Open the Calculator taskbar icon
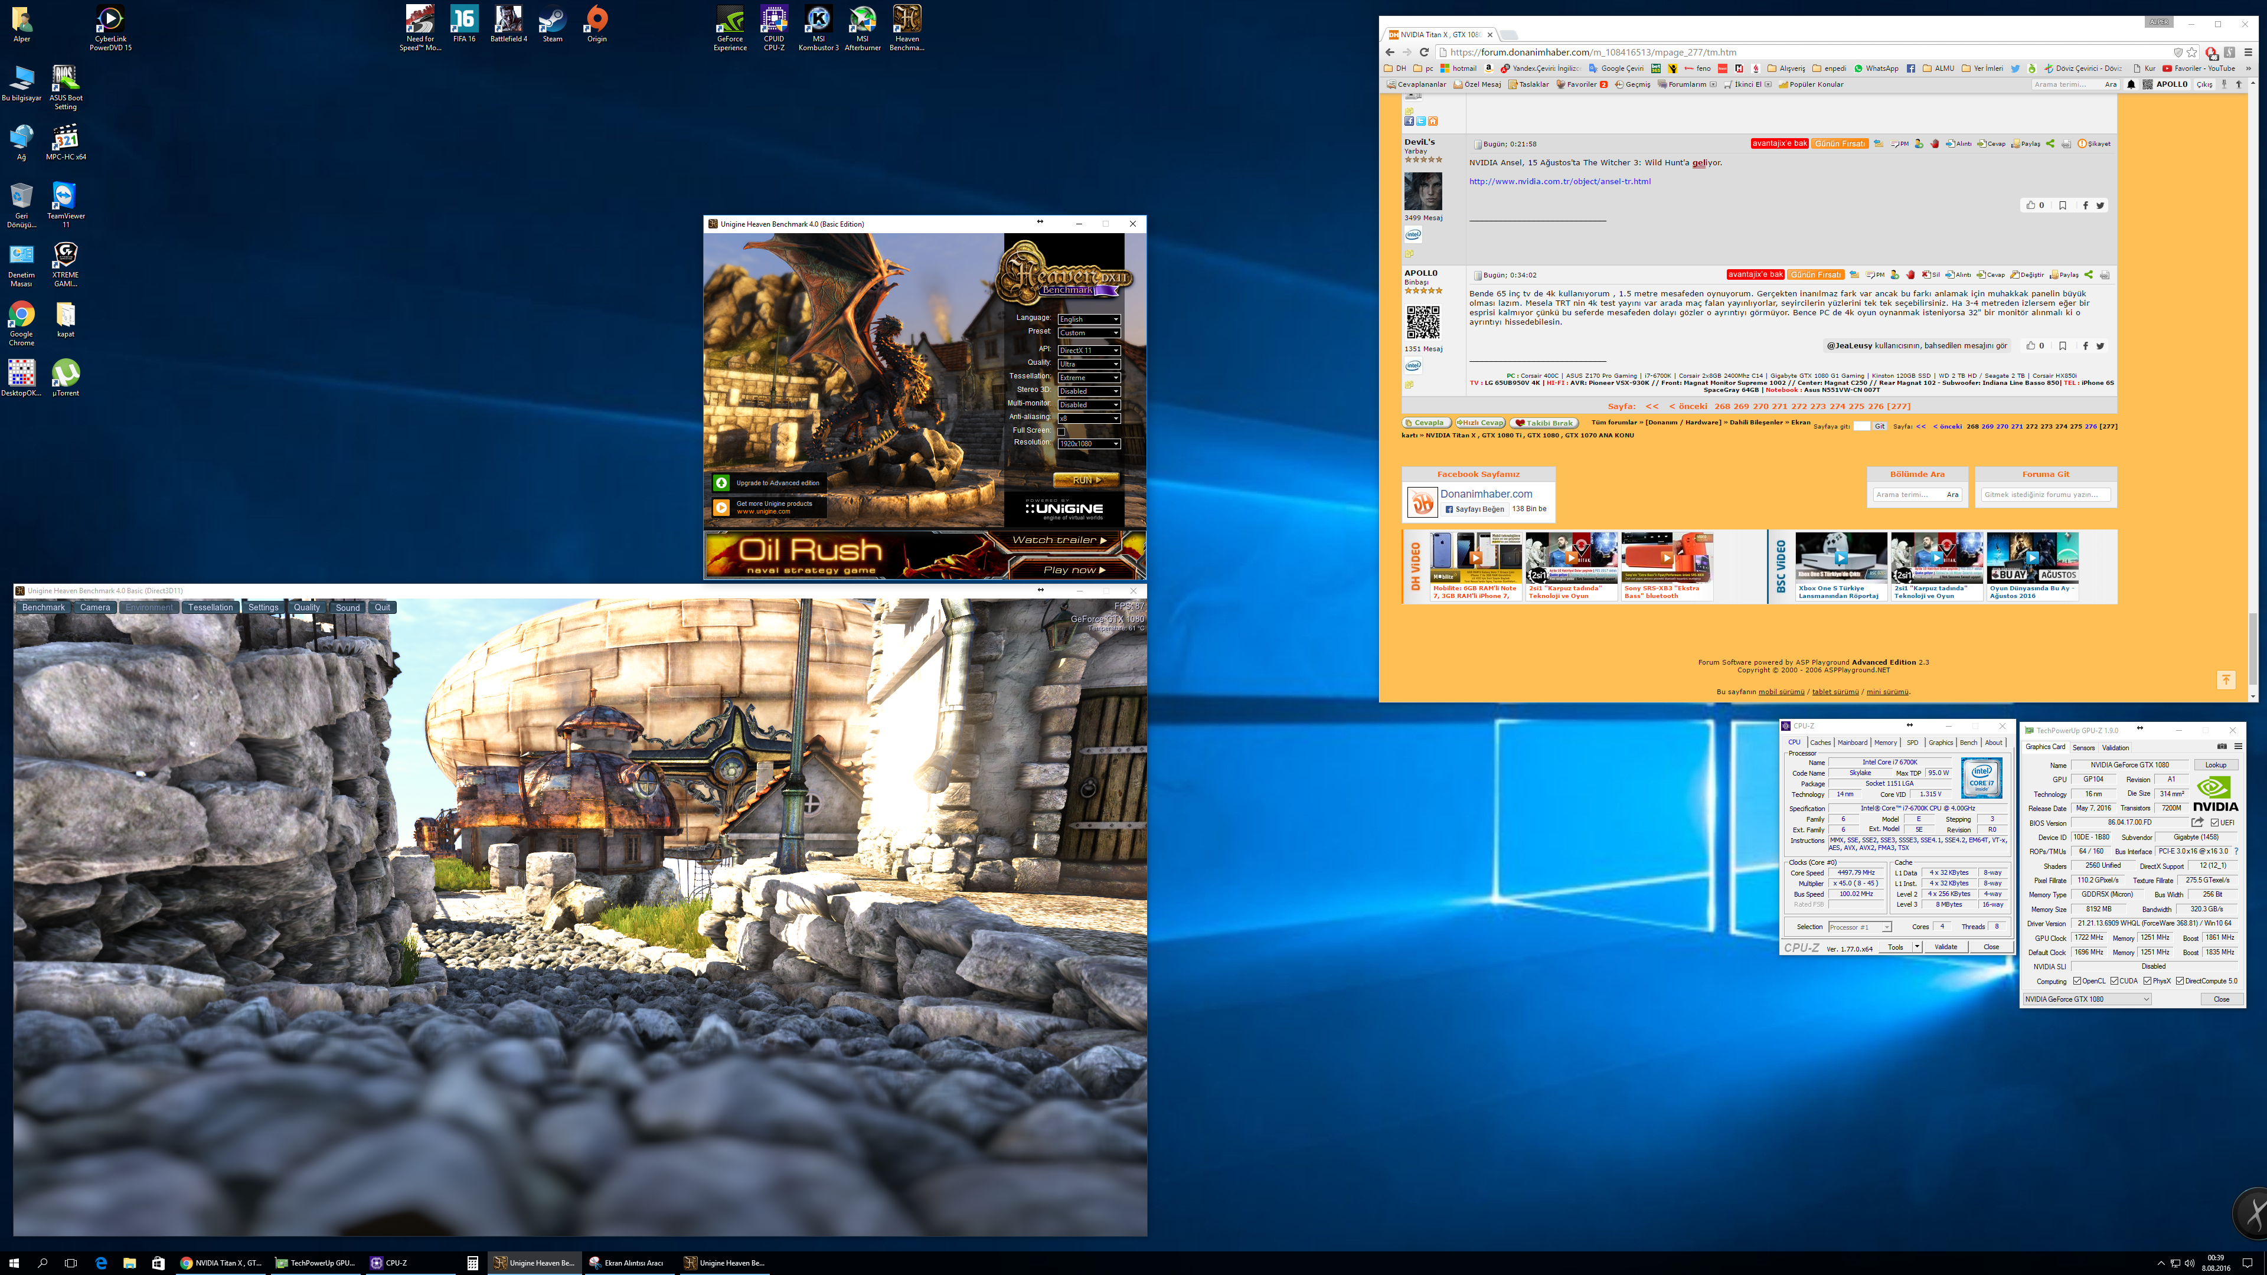The height and width of the screenshot is (1275, 2267). point(472,1263)
